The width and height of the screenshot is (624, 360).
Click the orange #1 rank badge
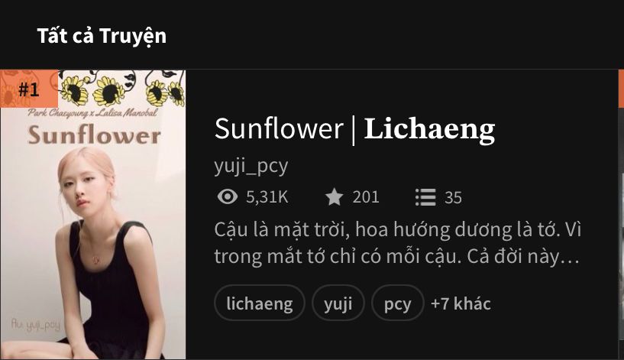click(29, 89)
